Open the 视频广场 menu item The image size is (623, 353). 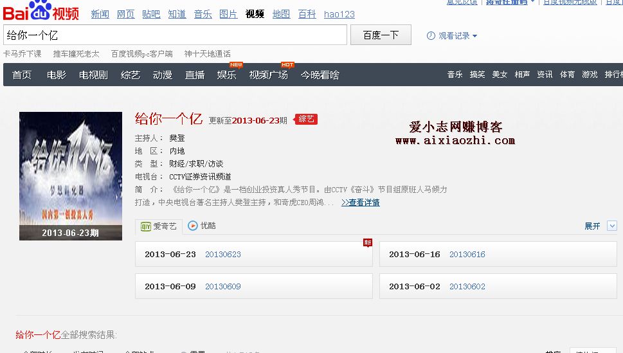269,75
